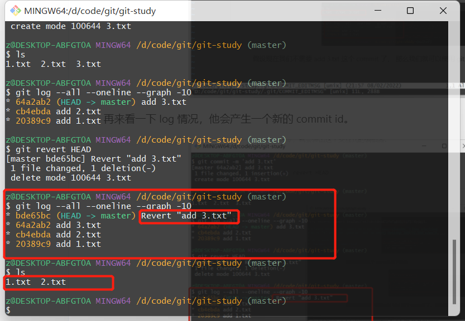Minimize the MINGW64 terminal window
Viewport: 465px width, 321px height.
tap(378, 11)
